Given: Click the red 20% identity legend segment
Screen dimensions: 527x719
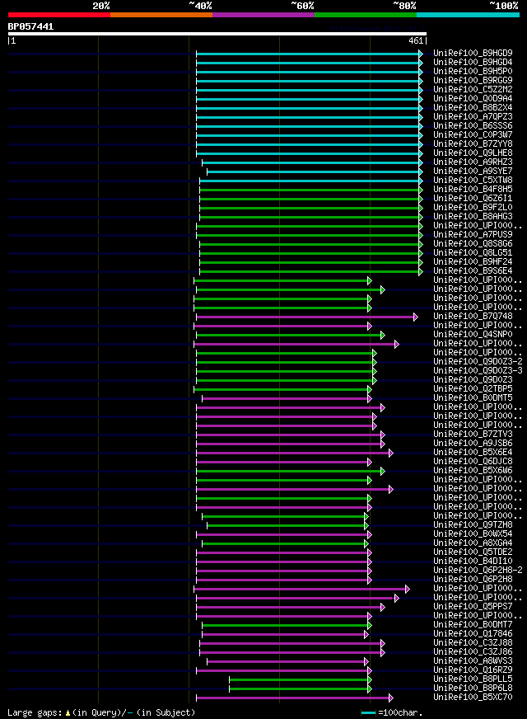Looking at the screenshot, I should (x=59, y=15).
